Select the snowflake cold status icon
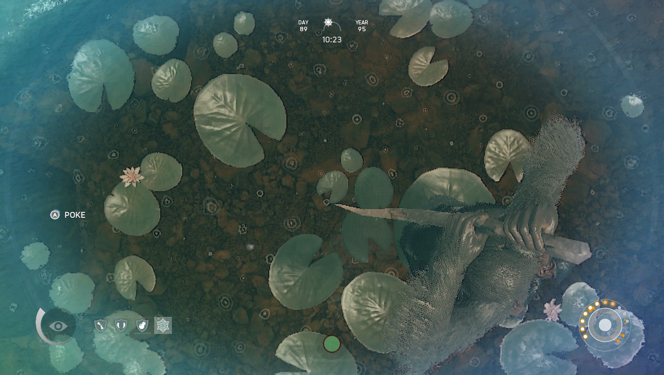 [163, 325]
